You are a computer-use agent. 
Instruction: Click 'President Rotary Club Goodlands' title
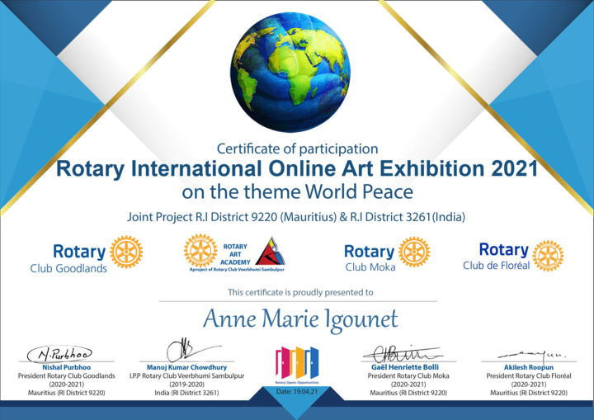tap(66, 376)
